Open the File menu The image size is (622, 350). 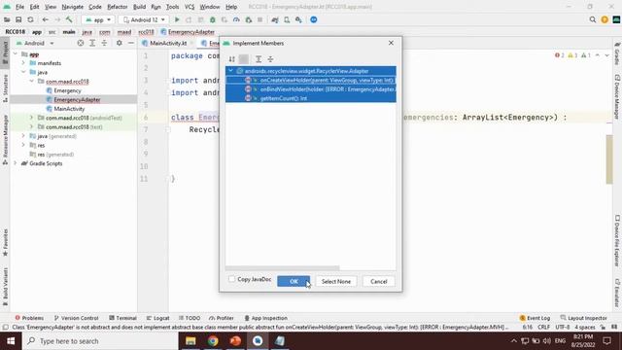point(19,7)
